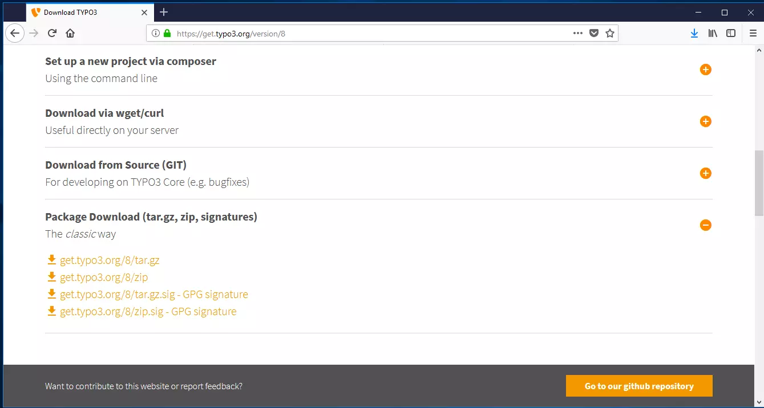Go forward one page
This screenshot has height=408, width=764.
point(34,33)
